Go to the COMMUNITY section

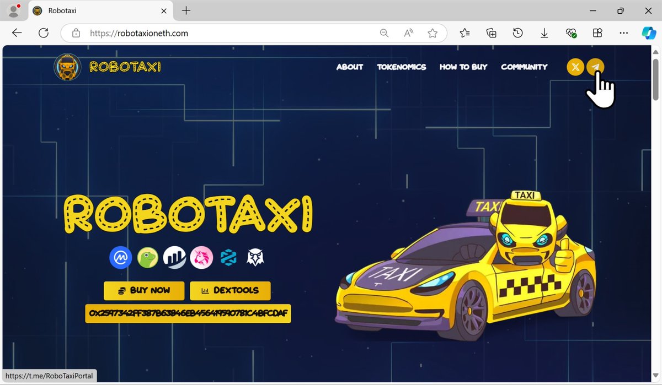524,67
